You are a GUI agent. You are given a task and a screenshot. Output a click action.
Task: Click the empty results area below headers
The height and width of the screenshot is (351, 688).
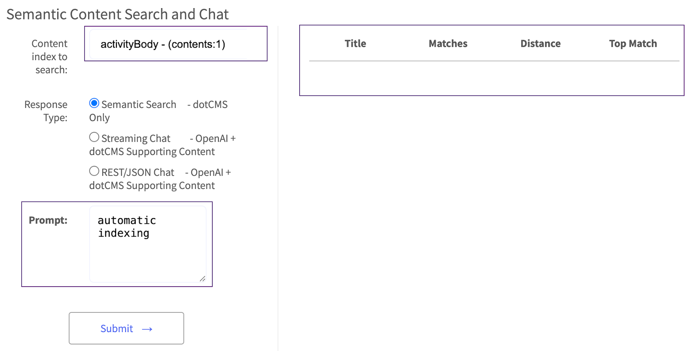(x=494, y=78)
